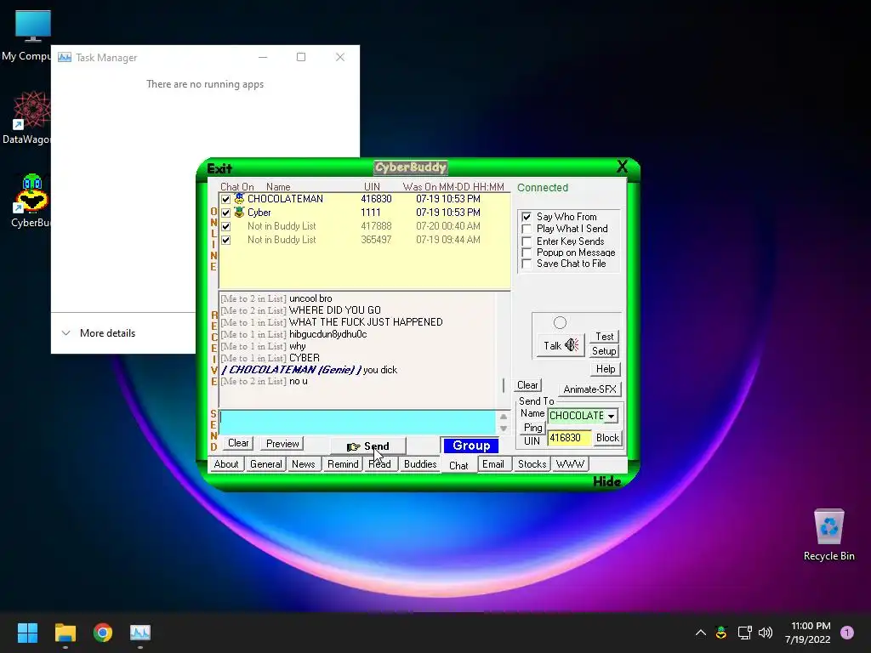Click the Task Manager title bar icon
Viewport: 871px width, 653px height.
[x=65, y=57]
